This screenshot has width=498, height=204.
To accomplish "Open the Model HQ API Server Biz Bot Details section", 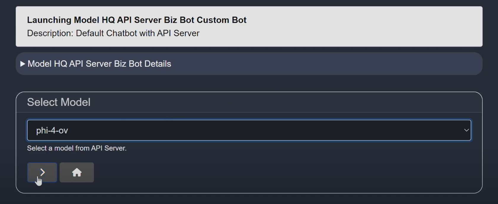I will (x=99, y=64).
